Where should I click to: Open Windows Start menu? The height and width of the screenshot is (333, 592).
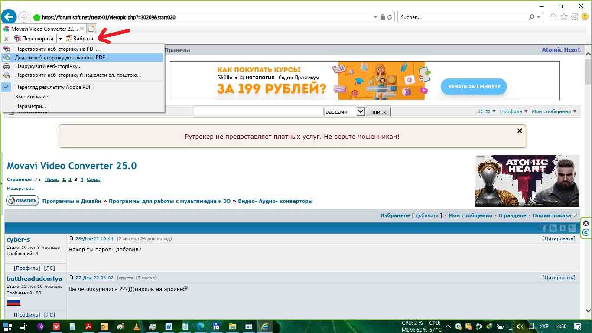coord(7,326)
